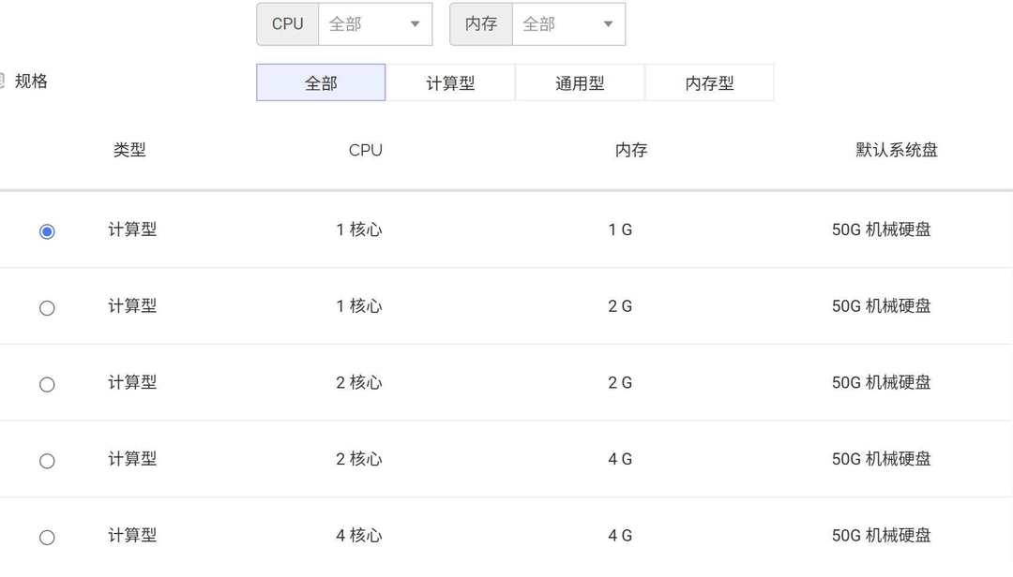The height and width of the screenshot is (577, 1013).
Task: Click the 规格 section icon
Action: click(2, 81)
